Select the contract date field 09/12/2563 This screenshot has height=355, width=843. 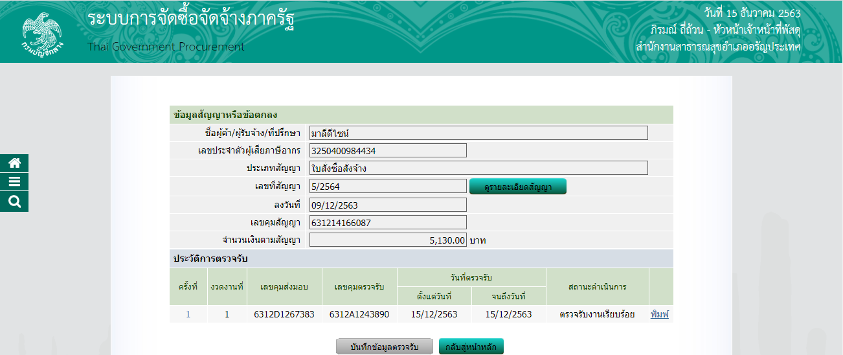coord(388,205)
